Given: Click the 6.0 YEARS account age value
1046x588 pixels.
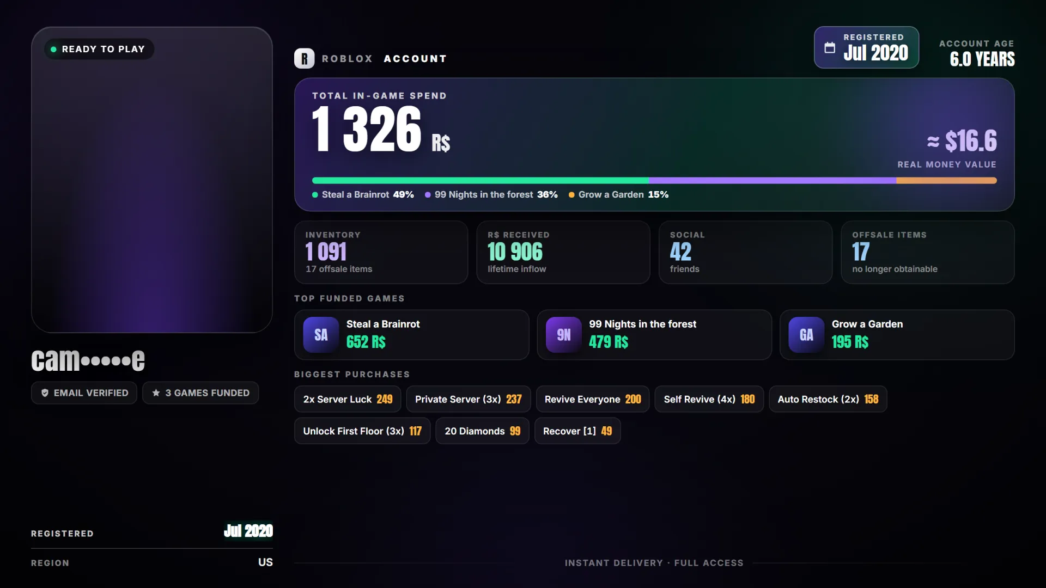Looking at the screenshot, I should (x=982, y=59).
